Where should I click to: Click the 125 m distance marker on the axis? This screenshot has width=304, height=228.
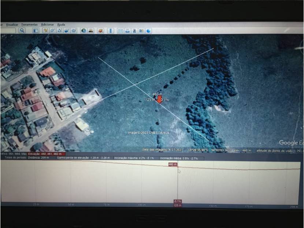point(177,205)
